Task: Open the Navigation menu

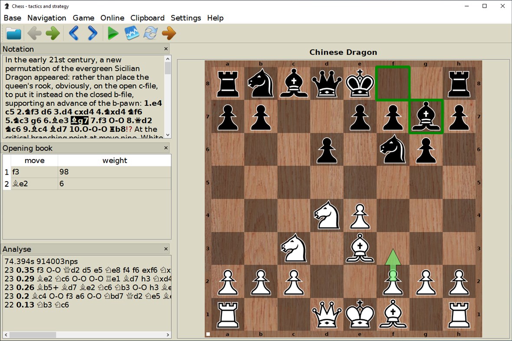Action: click(x=46, y=18)
